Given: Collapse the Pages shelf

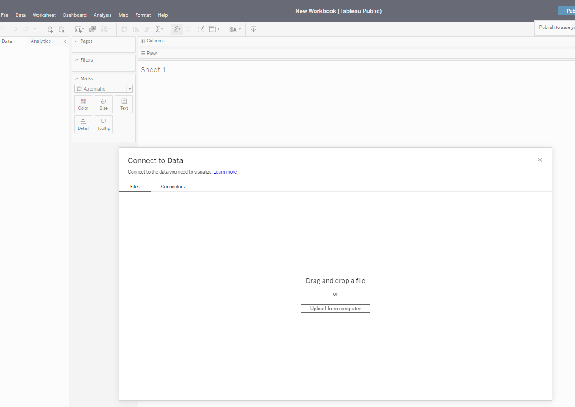Looking at the screenshot, I should [x=77, y=41].
